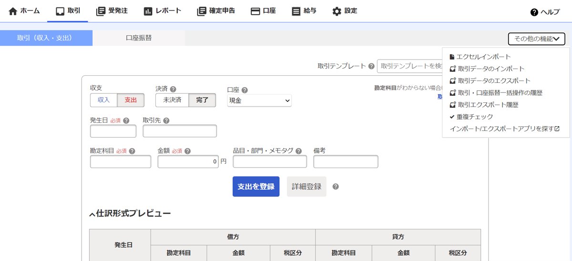Open the レポート menu
Viewport: 572px width, 261px height.
pyautogui.click(x=162, y=10)
